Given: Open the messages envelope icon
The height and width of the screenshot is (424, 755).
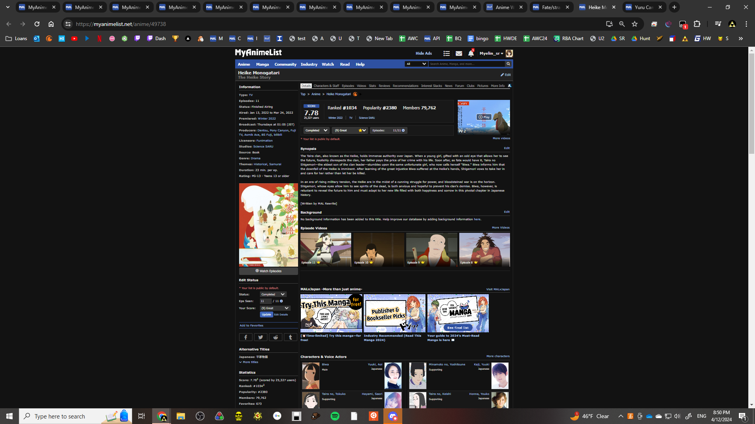Looking at the screenshot, I should coord(459,53).
